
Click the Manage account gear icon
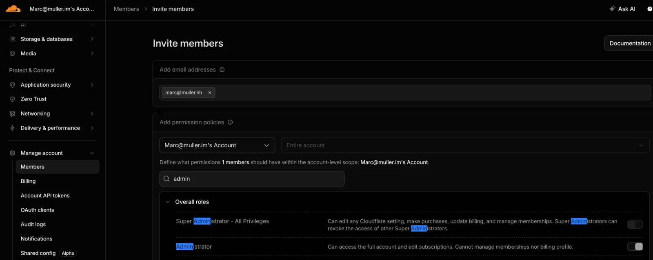coord(12,153)
